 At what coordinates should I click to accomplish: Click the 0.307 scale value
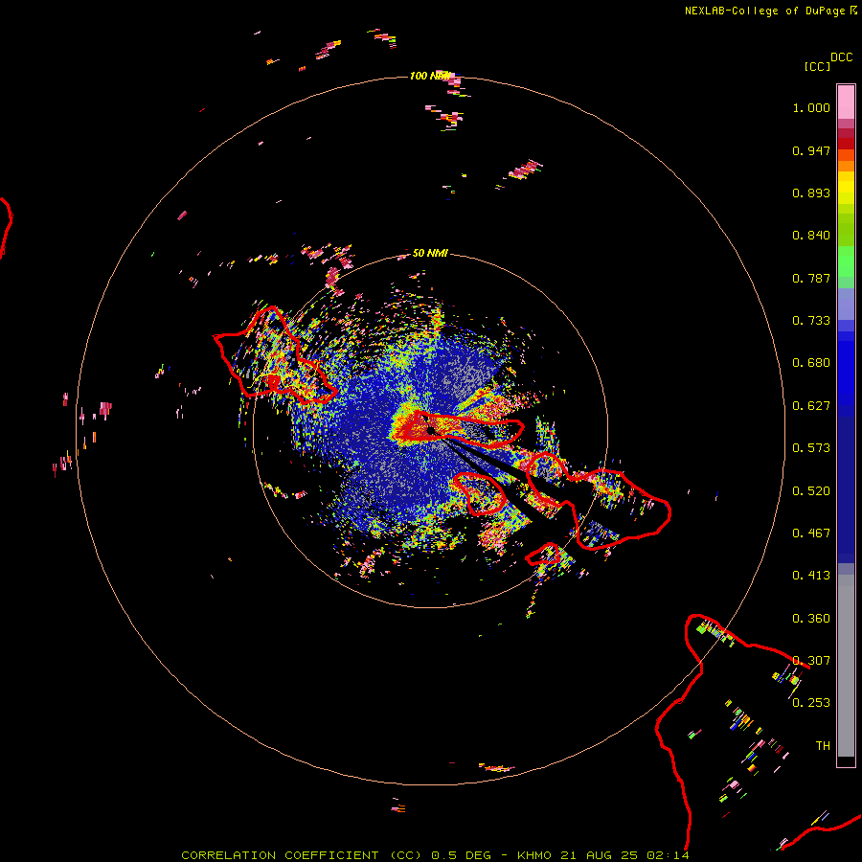pyautogui.click(x=811, y=661)
